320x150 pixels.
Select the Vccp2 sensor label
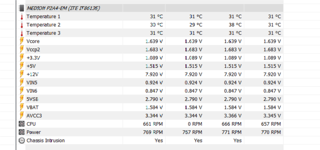click(x=33, y=50)
